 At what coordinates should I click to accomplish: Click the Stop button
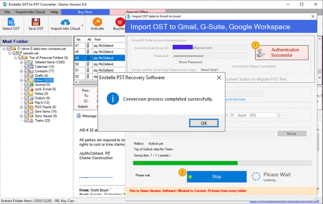(217, 176)
